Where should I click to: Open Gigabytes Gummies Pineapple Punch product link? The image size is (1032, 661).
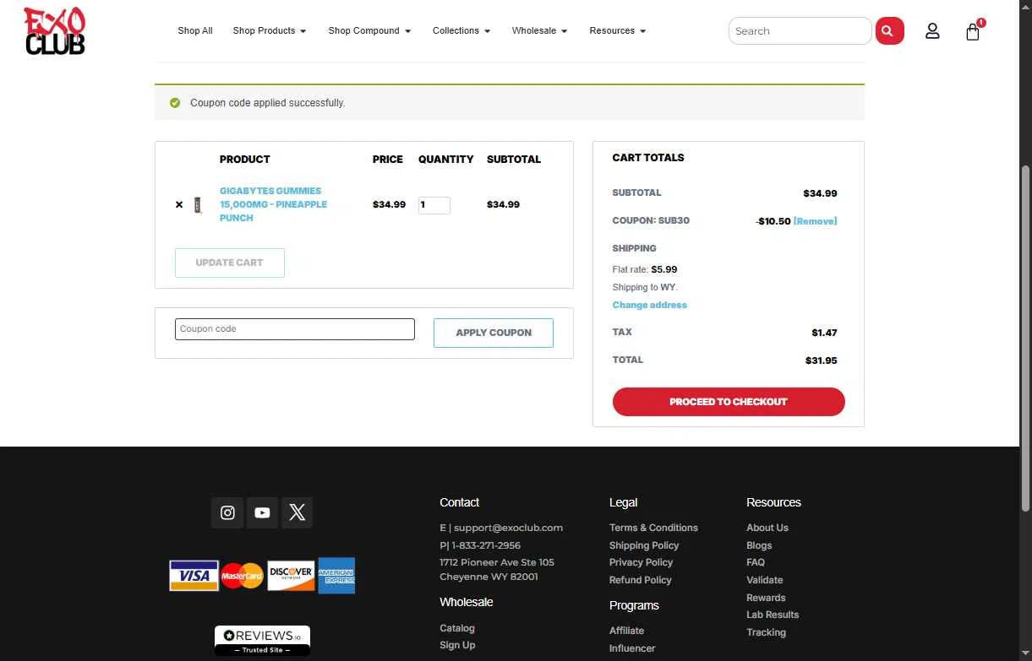273,204
